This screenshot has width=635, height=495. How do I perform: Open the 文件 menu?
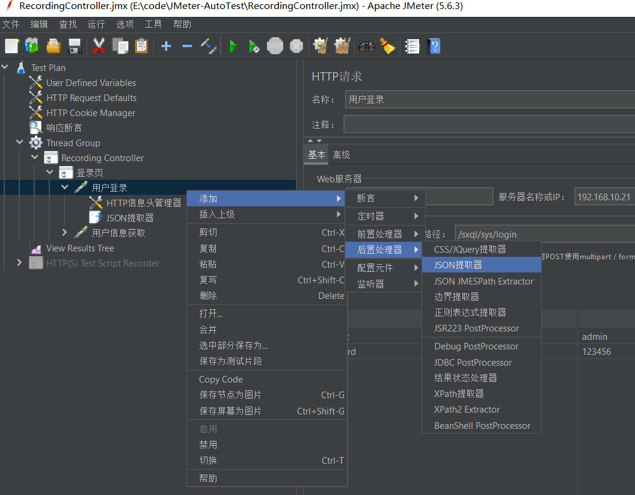11,24
